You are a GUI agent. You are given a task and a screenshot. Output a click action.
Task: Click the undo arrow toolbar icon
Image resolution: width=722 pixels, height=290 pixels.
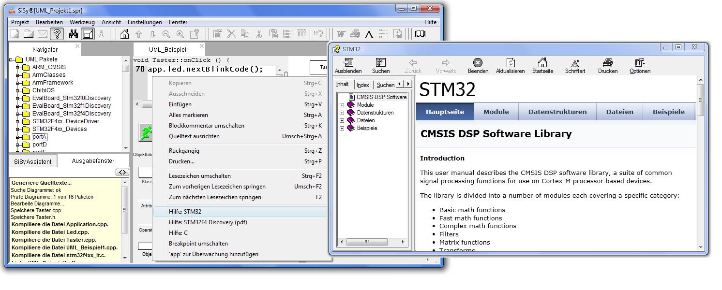pos(318,34)
